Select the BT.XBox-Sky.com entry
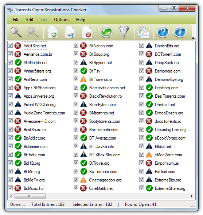Image resolution: width=203 pixels, height=215 pixels. pos(105,155)
